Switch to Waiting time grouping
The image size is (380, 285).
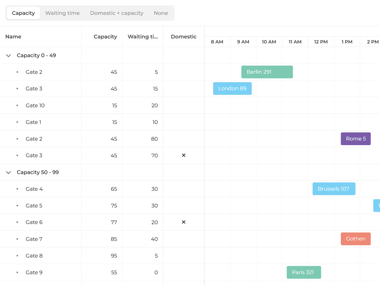click(x=62, y=13)
